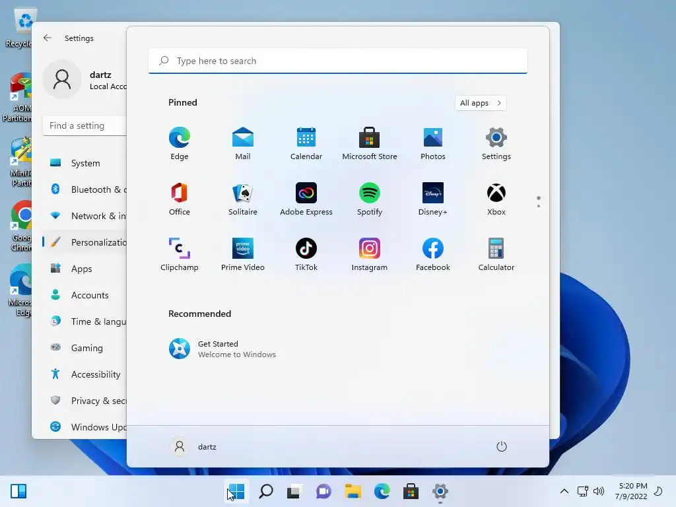This screenshot has width=676, height=507.
Task: Focus the Type here to search box
Action: 337,61
